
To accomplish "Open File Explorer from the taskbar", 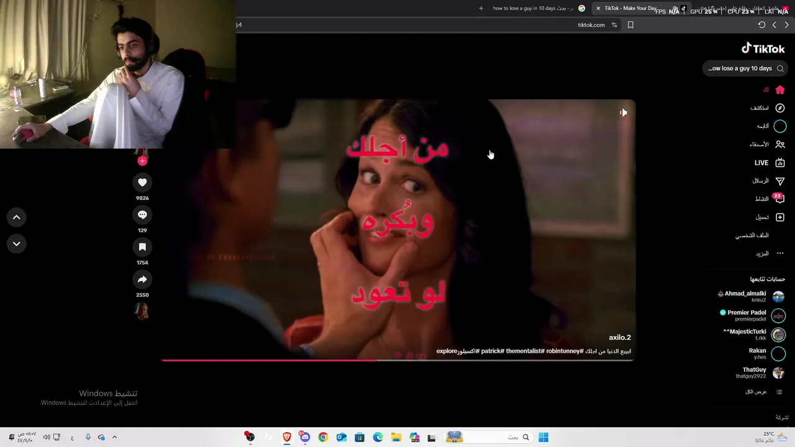I will [x=396, y=437].
